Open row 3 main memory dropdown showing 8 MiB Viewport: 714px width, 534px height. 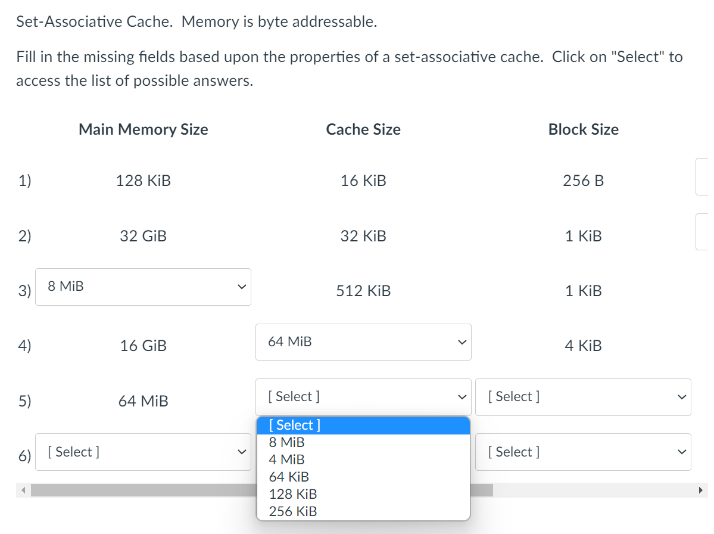point(143,287)
